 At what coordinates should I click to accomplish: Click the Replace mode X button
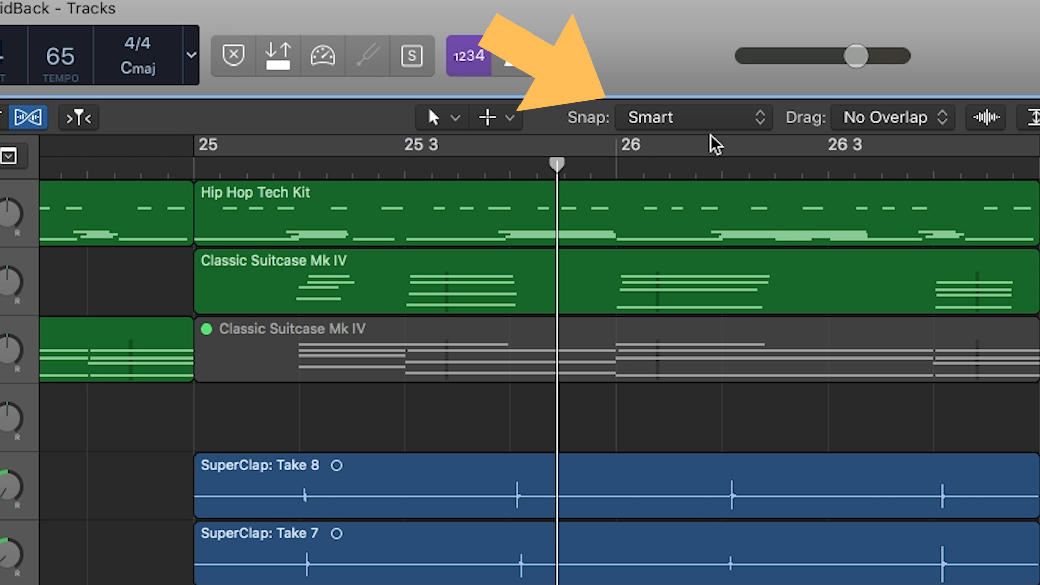[x=234, y=55]
